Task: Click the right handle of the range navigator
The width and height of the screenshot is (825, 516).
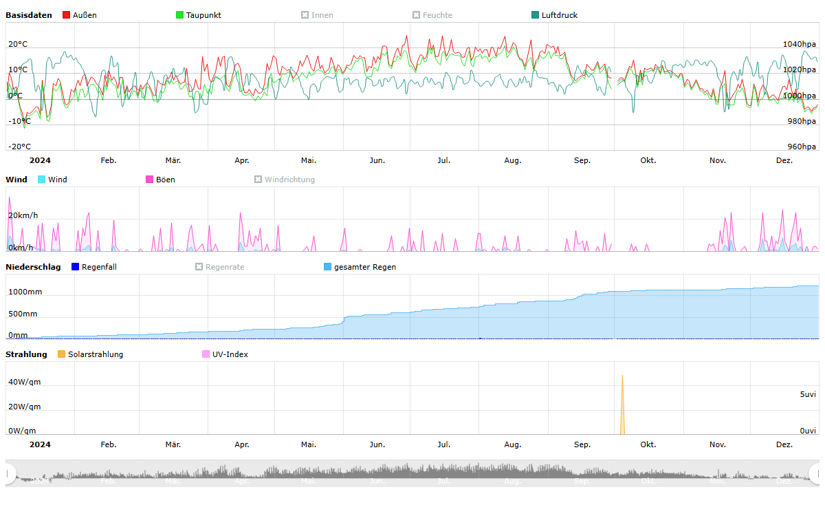Action: point(815,473)
